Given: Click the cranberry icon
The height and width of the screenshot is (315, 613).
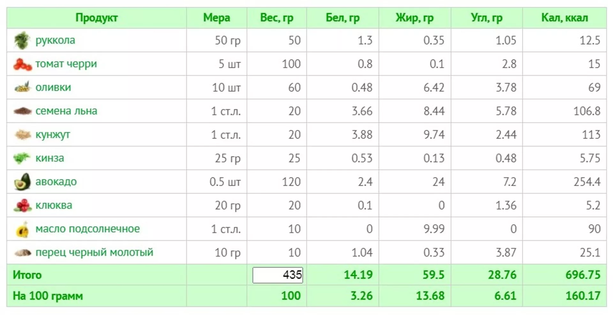Looking at the screenshot, I should click(22, 205).
